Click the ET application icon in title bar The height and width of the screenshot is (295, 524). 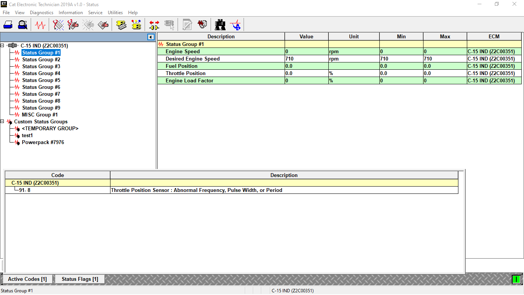coord(4,4)
